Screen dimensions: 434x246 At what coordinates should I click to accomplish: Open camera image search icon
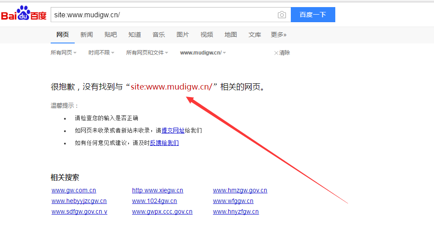pos(282,15)
